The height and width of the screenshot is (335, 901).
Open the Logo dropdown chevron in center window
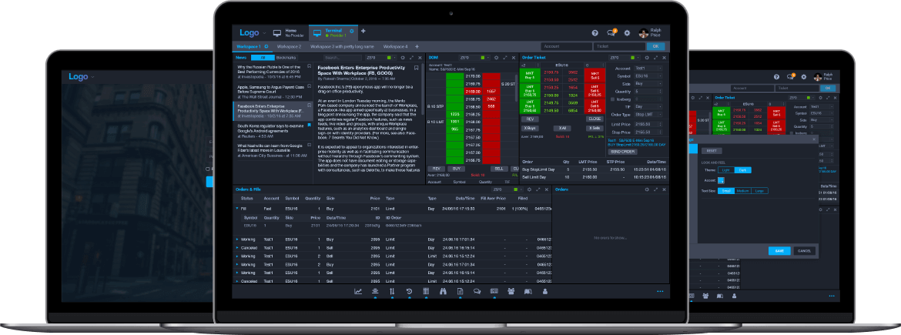coord(264,33)
